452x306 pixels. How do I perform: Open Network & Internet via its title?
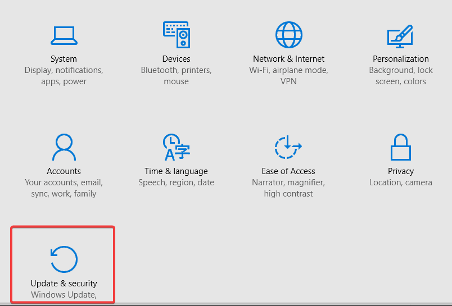coord(288,59)
